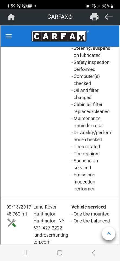Viewport: 120px width, 261px height.
Task: Open the hamburger menu
Action: point(9,36)
